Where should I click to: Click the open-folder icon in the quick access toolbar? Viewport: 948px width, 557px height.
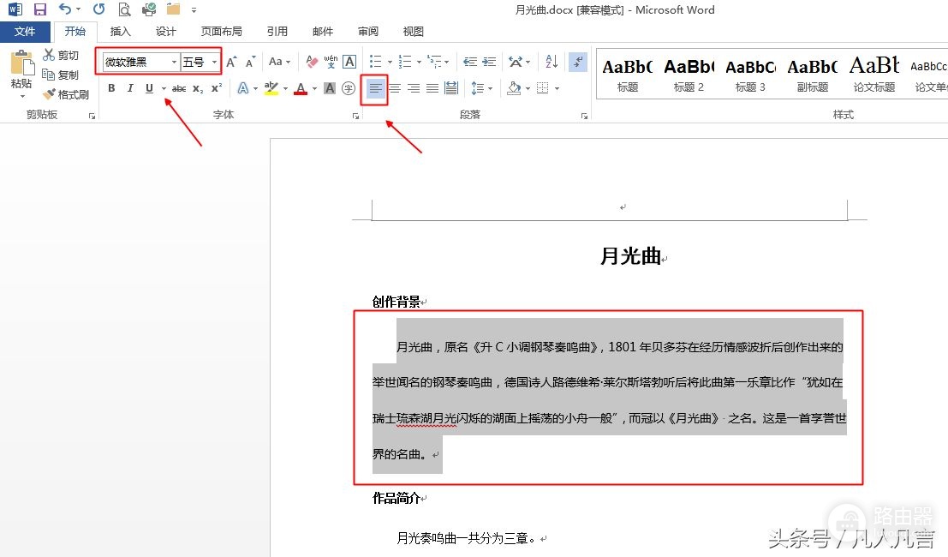point(174,9)
